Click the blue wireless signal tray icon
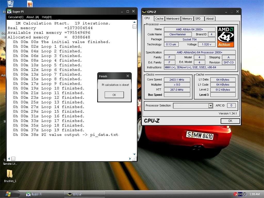Screen dimensions: 264x198 click(x=240, y=194)
